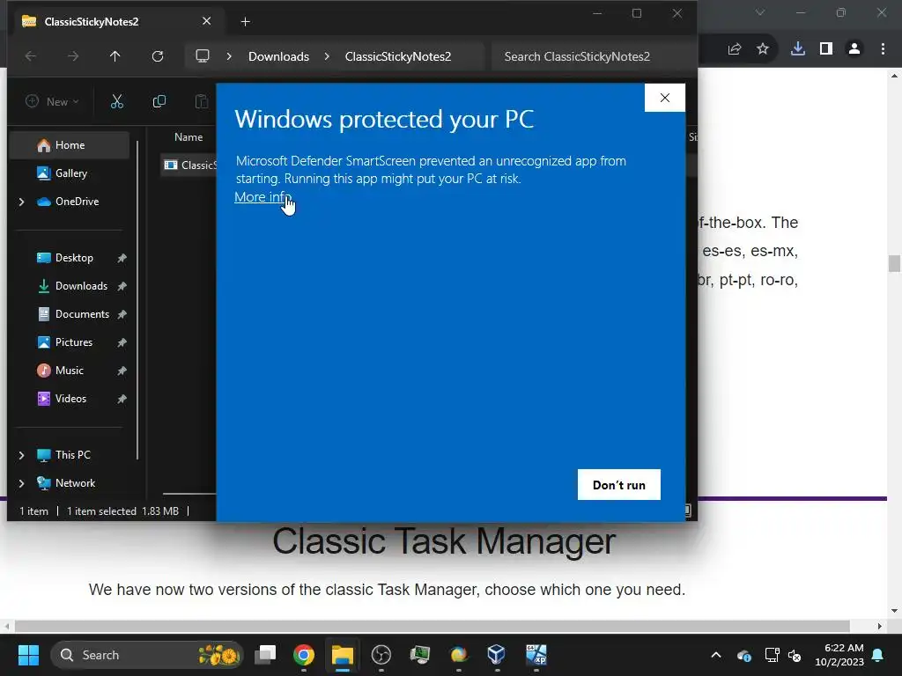Click the browser horizontal scrollbar

click(432, 626)
